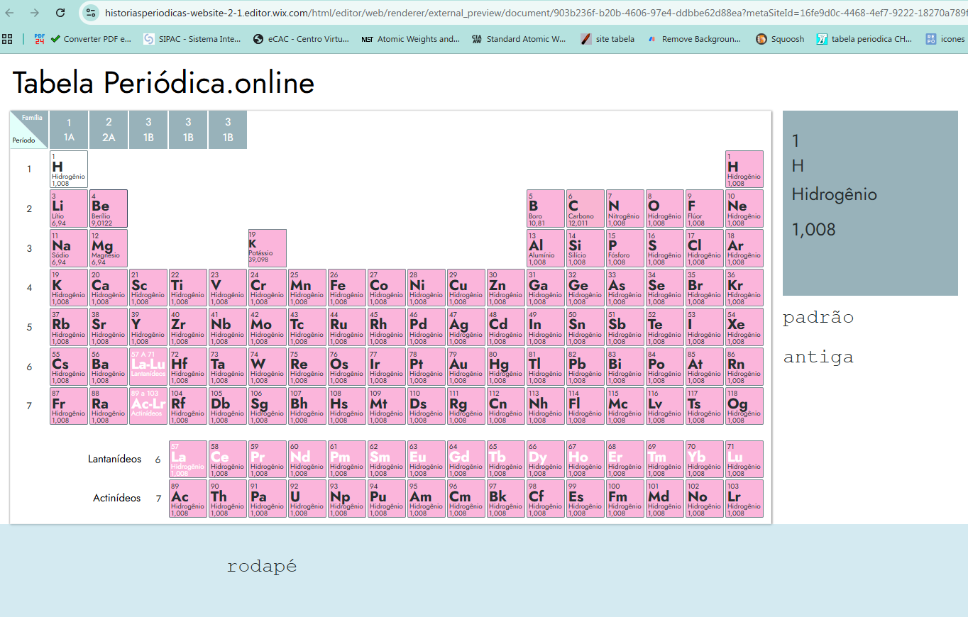The height and width of the screenshot is (617, 968).
Task: Select the 1A family column header
Action: click(69, 130)
